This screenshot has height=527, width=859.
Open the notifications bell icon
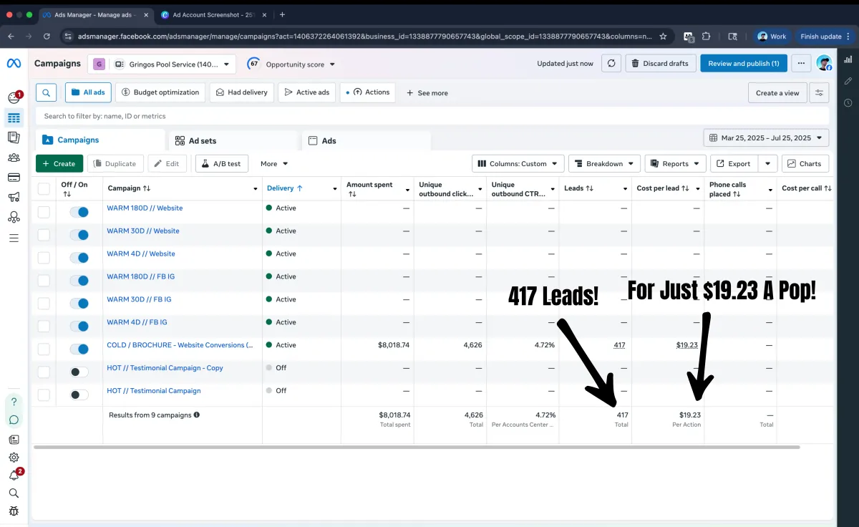click(14, 475)
